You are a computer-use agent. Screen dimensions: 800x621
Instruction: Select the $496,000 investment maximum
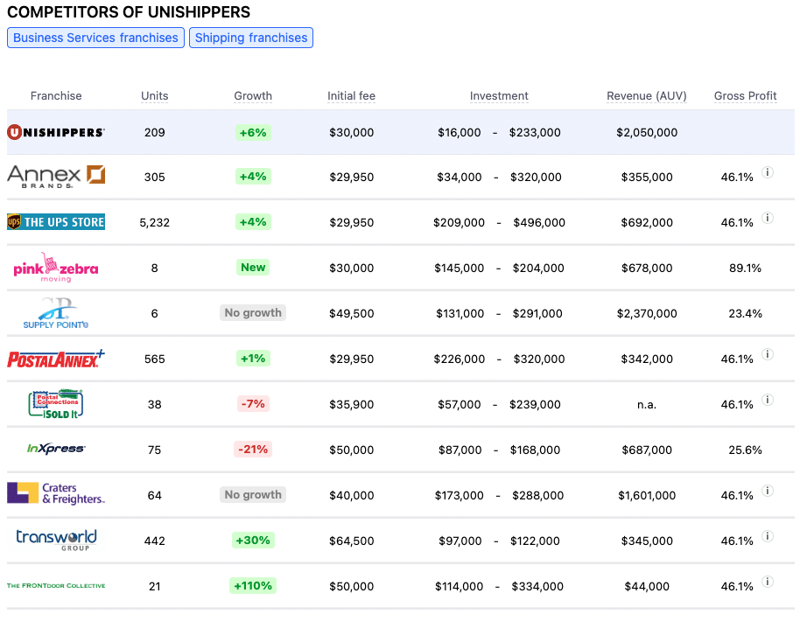539,222
